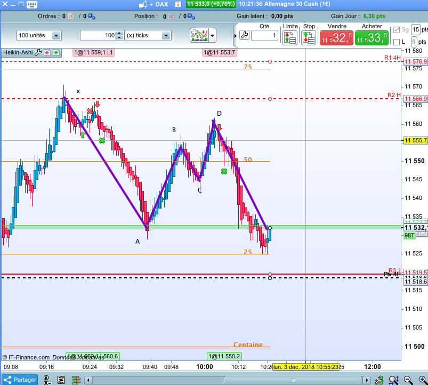Click the green 98T label
Image resolution: width=428 pixels, height=385 pixels.
(x=409, y=235)
